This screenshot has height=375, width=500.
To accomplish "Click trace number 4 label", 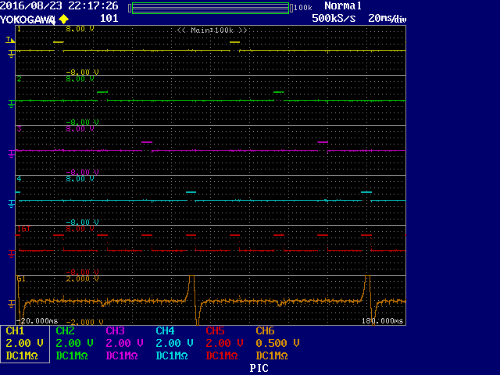I will click(19, 179).
